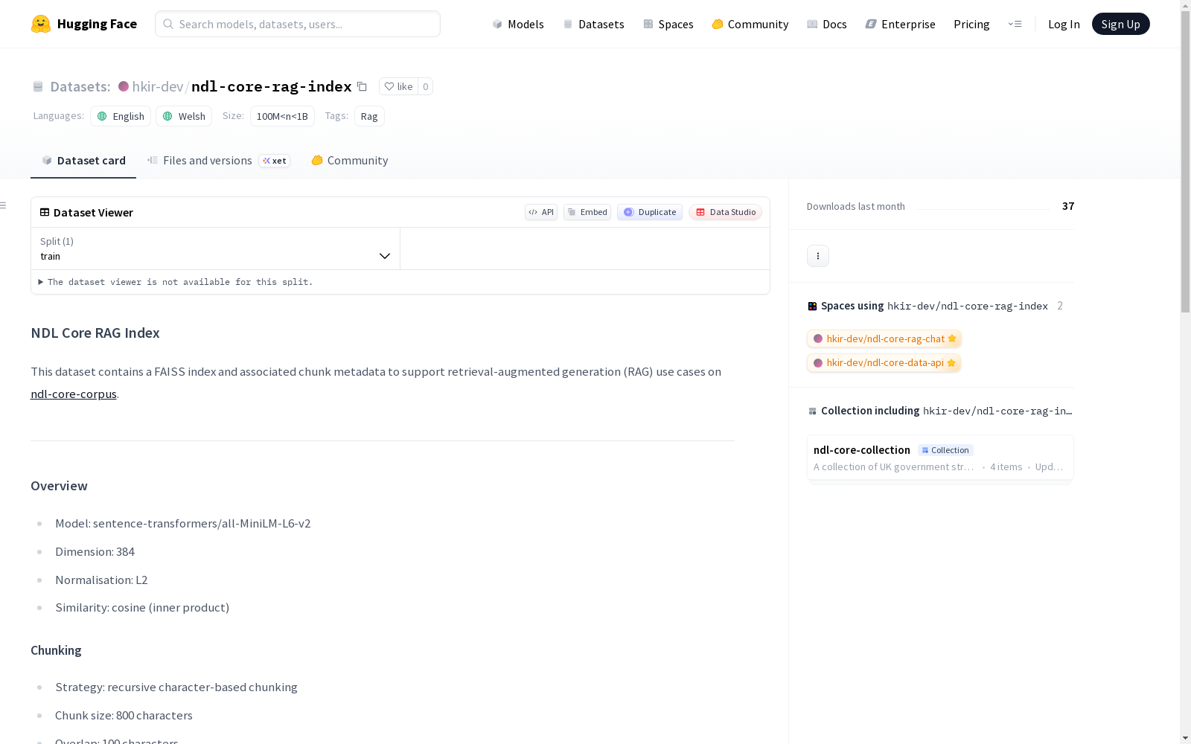Click the text 'Chunk size: 800 characters'
Screen dimensions: 1191x744
(x=124, y=716)
